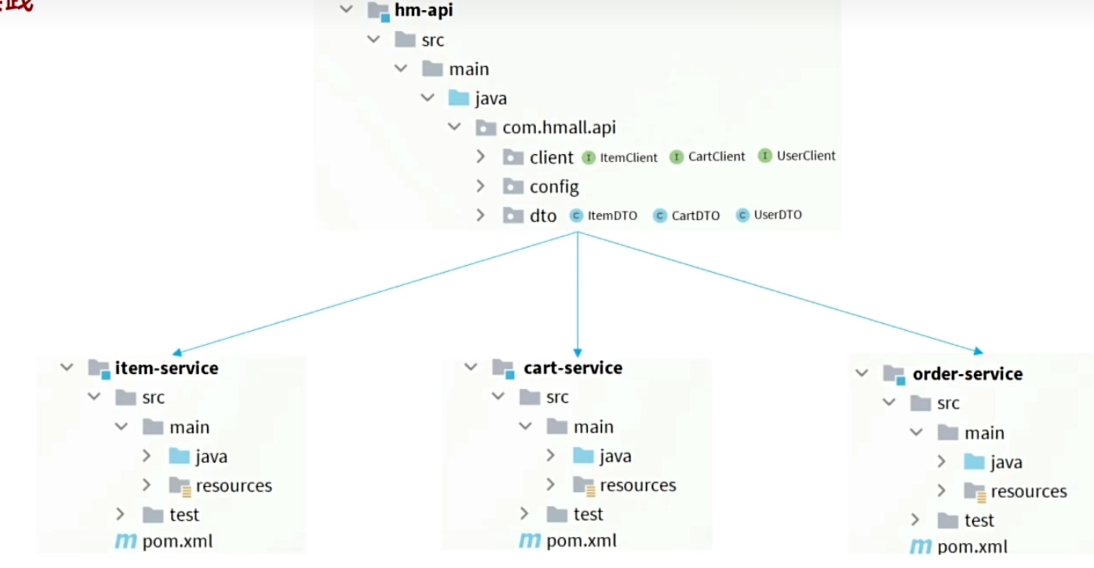Click the order-service resources folder icon
The image size is (1094, 568).
(974, 491)
